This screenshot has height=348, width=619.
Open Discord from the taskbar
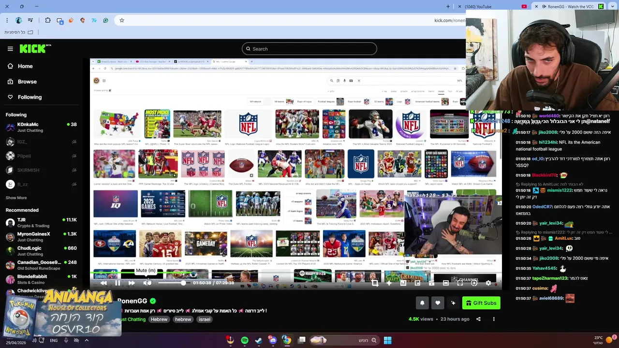(273, 340)
